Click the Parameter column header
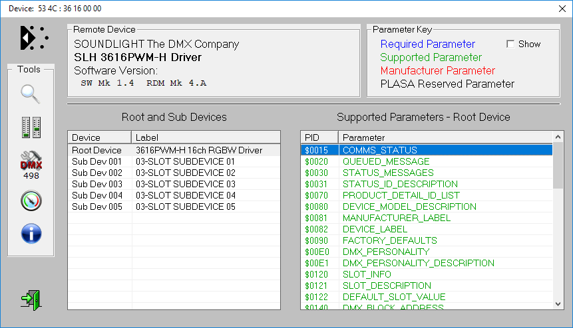 [x=445, y=137]
